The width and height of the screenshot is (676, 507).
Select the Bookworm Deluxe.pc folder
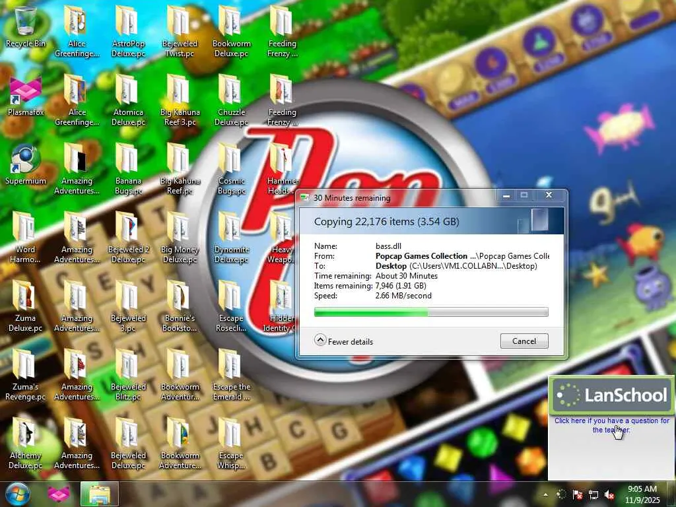pyautogui.click(x=231, y=33)
